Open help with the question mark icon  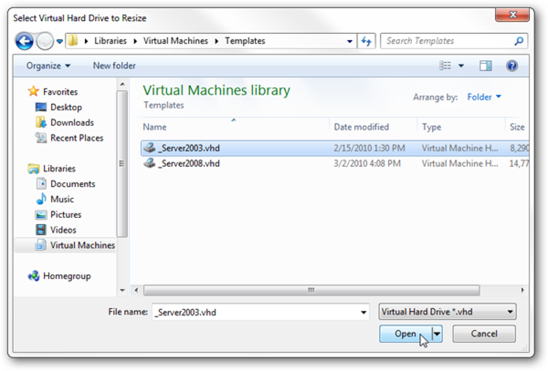pyautogui.click(x=512, y=66)
